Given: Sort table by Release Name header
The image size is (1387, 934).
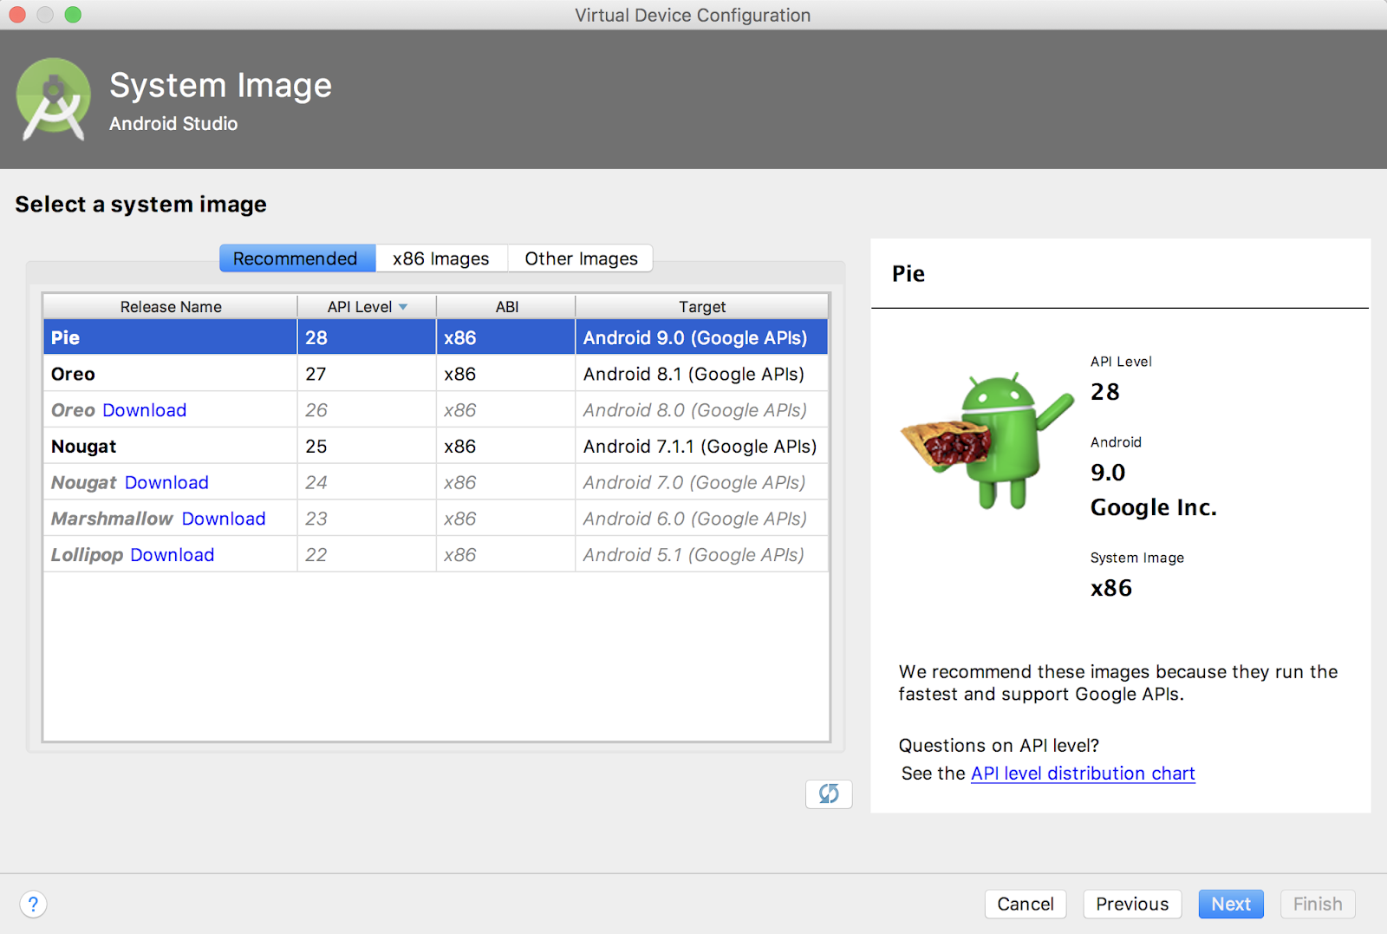Looking at the screenshot, I should (171, 307).
